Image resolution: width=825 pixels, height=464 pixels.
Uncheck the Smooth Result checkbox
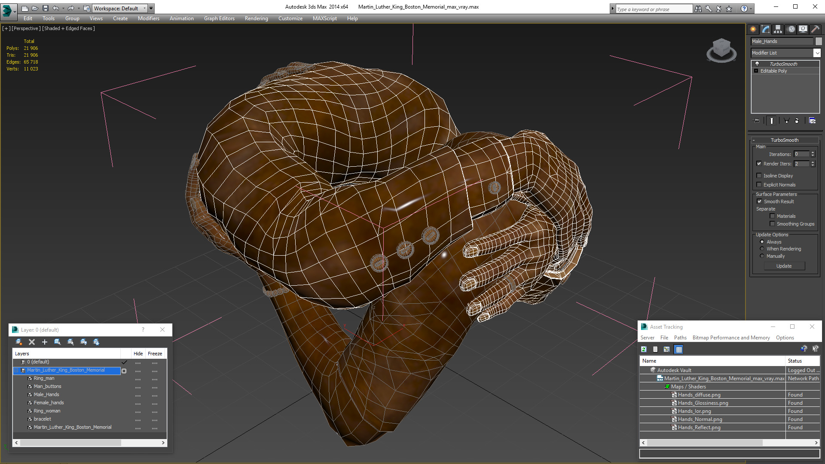[x=759, y=201]
